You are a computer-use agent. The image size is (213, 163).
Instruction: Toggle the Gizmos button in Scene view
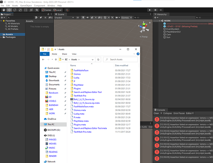pos(125,18)
